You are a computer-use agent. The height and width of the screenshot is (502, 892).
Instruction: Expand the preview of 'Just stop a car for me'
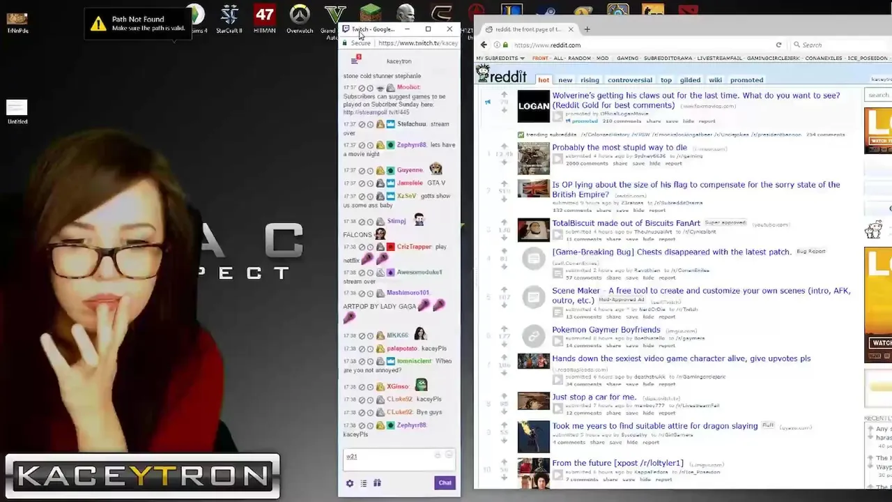[557, 409]
